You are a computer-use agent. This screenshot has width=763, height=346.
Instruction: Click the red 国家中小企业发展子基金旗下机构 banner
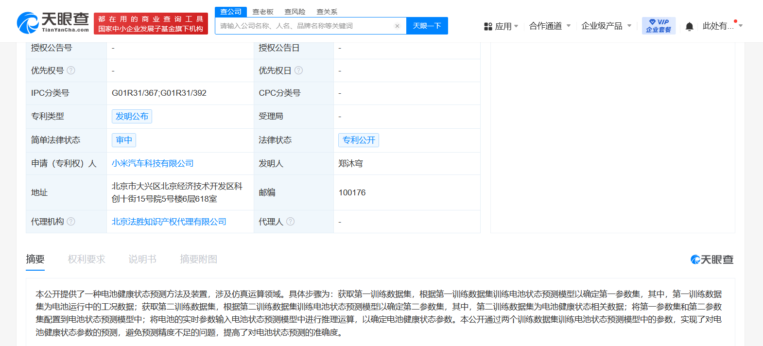151,24
